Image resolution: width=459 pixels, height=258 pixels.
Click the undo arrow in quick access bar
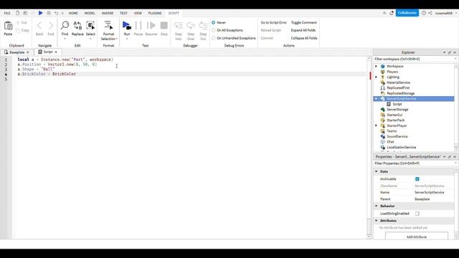coord(56,13)
